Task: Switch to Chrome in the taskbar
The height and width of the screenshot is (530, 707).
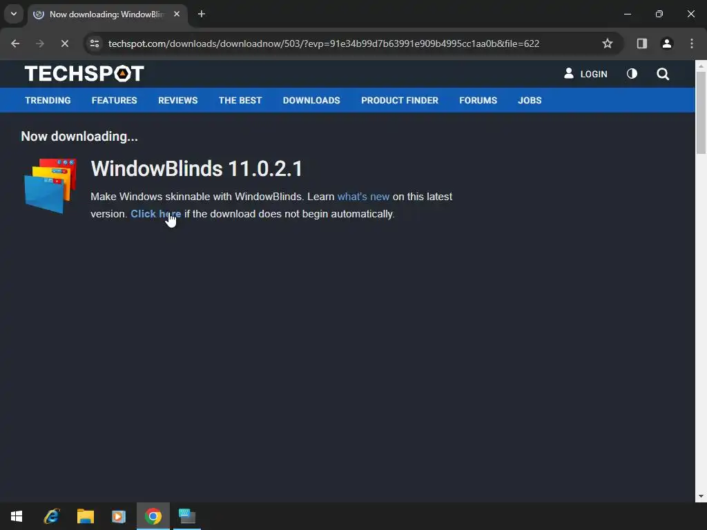Action: coord(153,516)
